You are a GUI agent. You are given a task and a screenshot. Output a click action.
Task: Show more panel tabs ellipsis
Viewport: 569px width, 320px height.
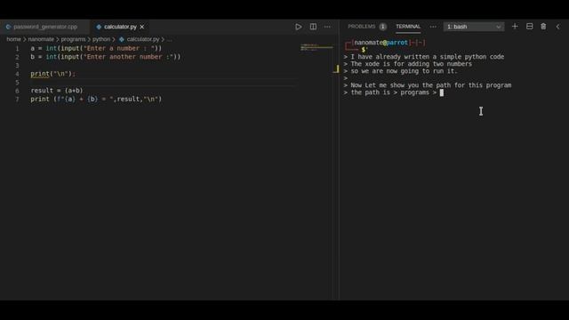(433, 27)
